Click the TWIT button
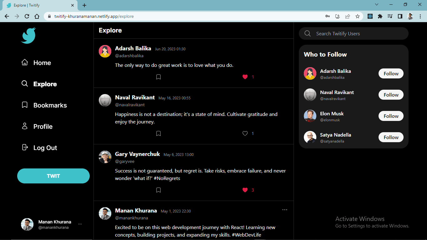This screenshot has height=240, width=427. [53, 176]
